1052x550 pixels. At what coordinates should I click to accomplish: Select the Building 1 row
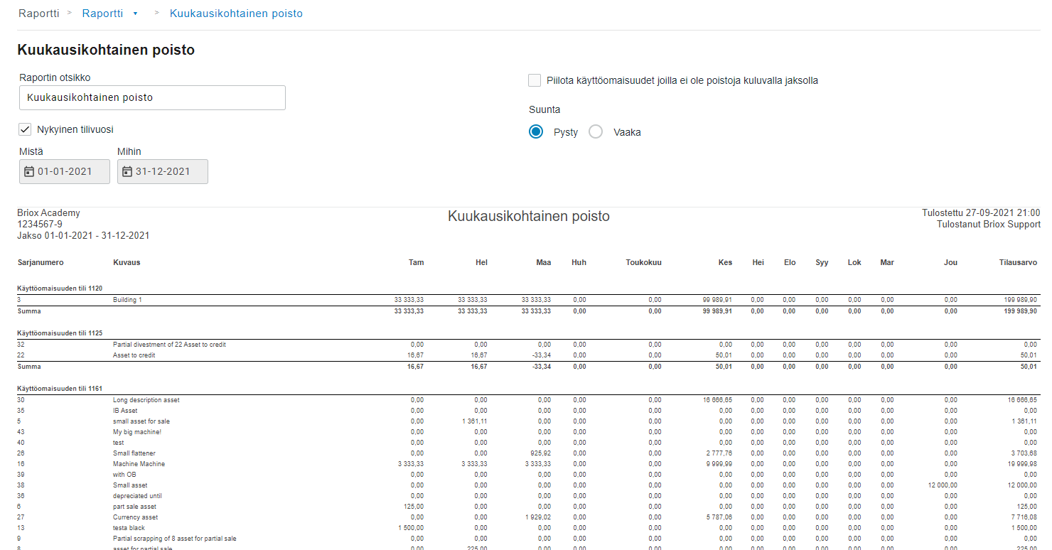point(127,300)
